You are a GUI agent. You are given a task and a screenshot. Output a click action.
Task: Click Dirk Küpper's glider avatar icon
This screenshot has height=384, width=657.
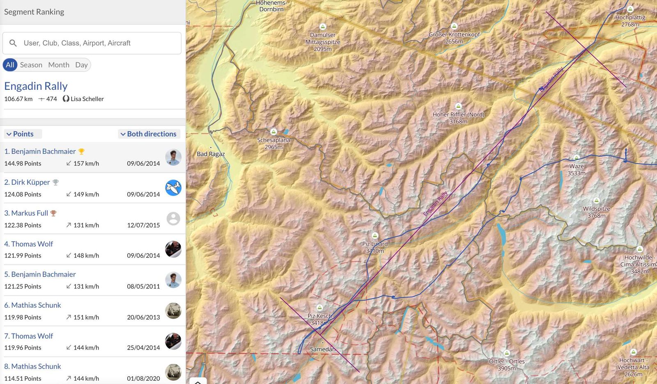pyautogui.click(x=173, y=188)
